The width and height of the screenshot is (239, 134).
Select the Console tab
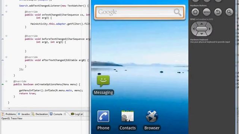(56, 114)
